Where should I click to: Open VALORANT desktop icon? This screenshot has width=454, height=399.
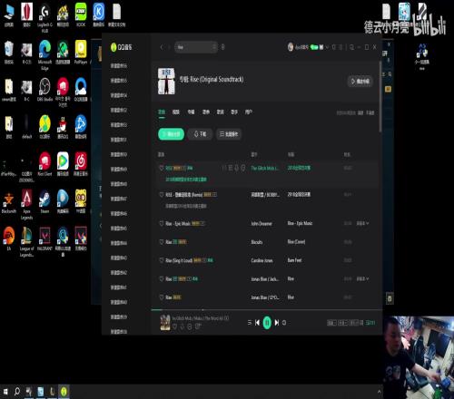pos(44,238)
